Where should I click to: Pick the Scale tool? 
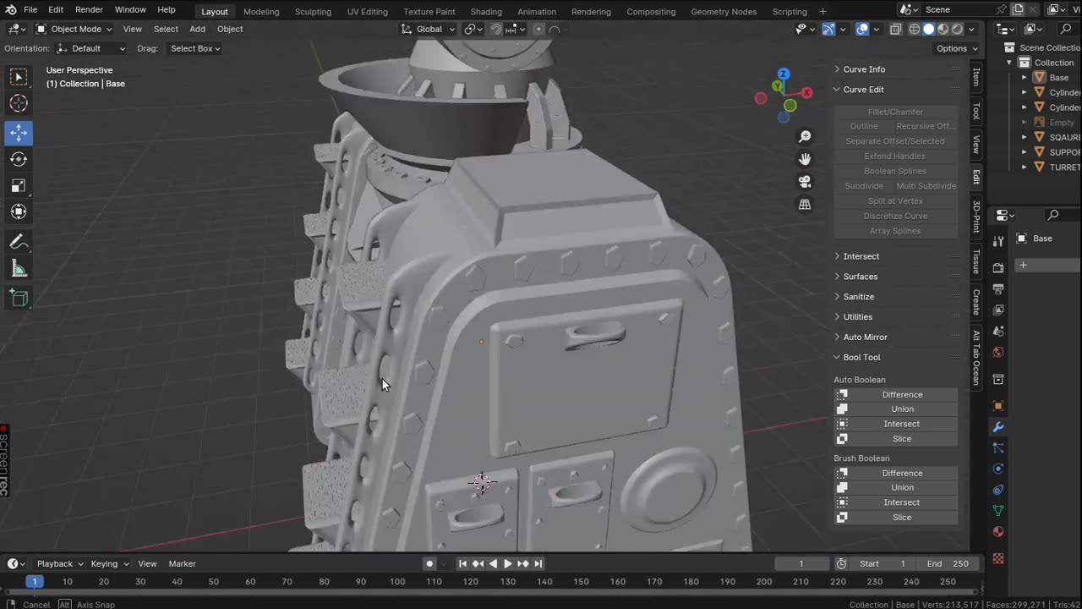coord(19,185)
